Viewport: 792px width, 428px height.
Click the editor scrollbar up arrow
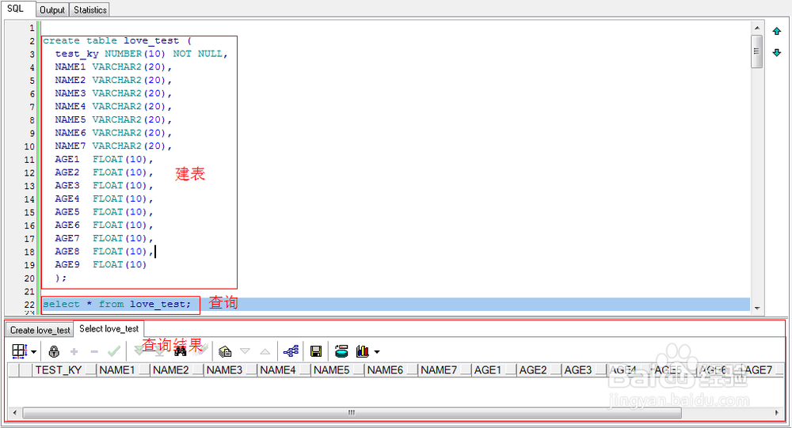tap(756, 28)
